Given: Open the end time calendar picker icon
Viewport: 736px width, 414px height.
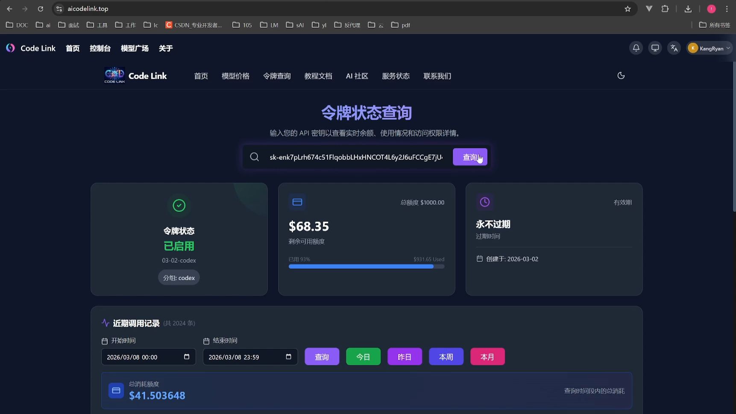Looking at the screenshot, I should 288,357.
